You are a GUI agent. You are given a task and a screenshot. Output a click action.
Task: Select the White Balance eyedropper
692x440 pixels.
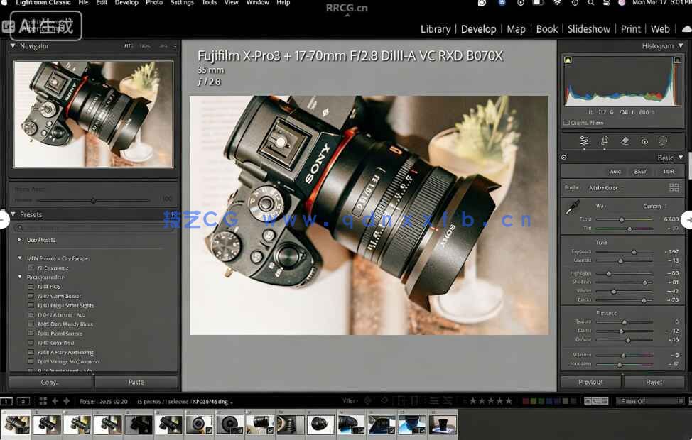[573, 206]
